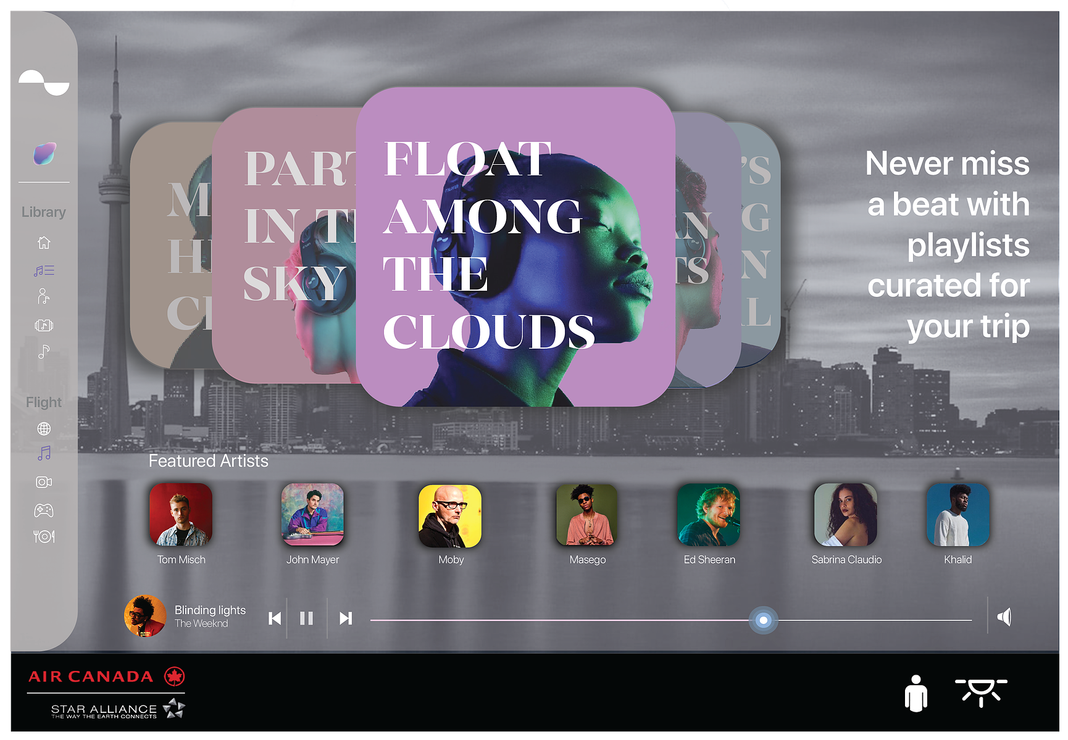This screenshot has height=740, width=1068.
Task: Toggle the overhead reading light icon
Action: point(981,692)
